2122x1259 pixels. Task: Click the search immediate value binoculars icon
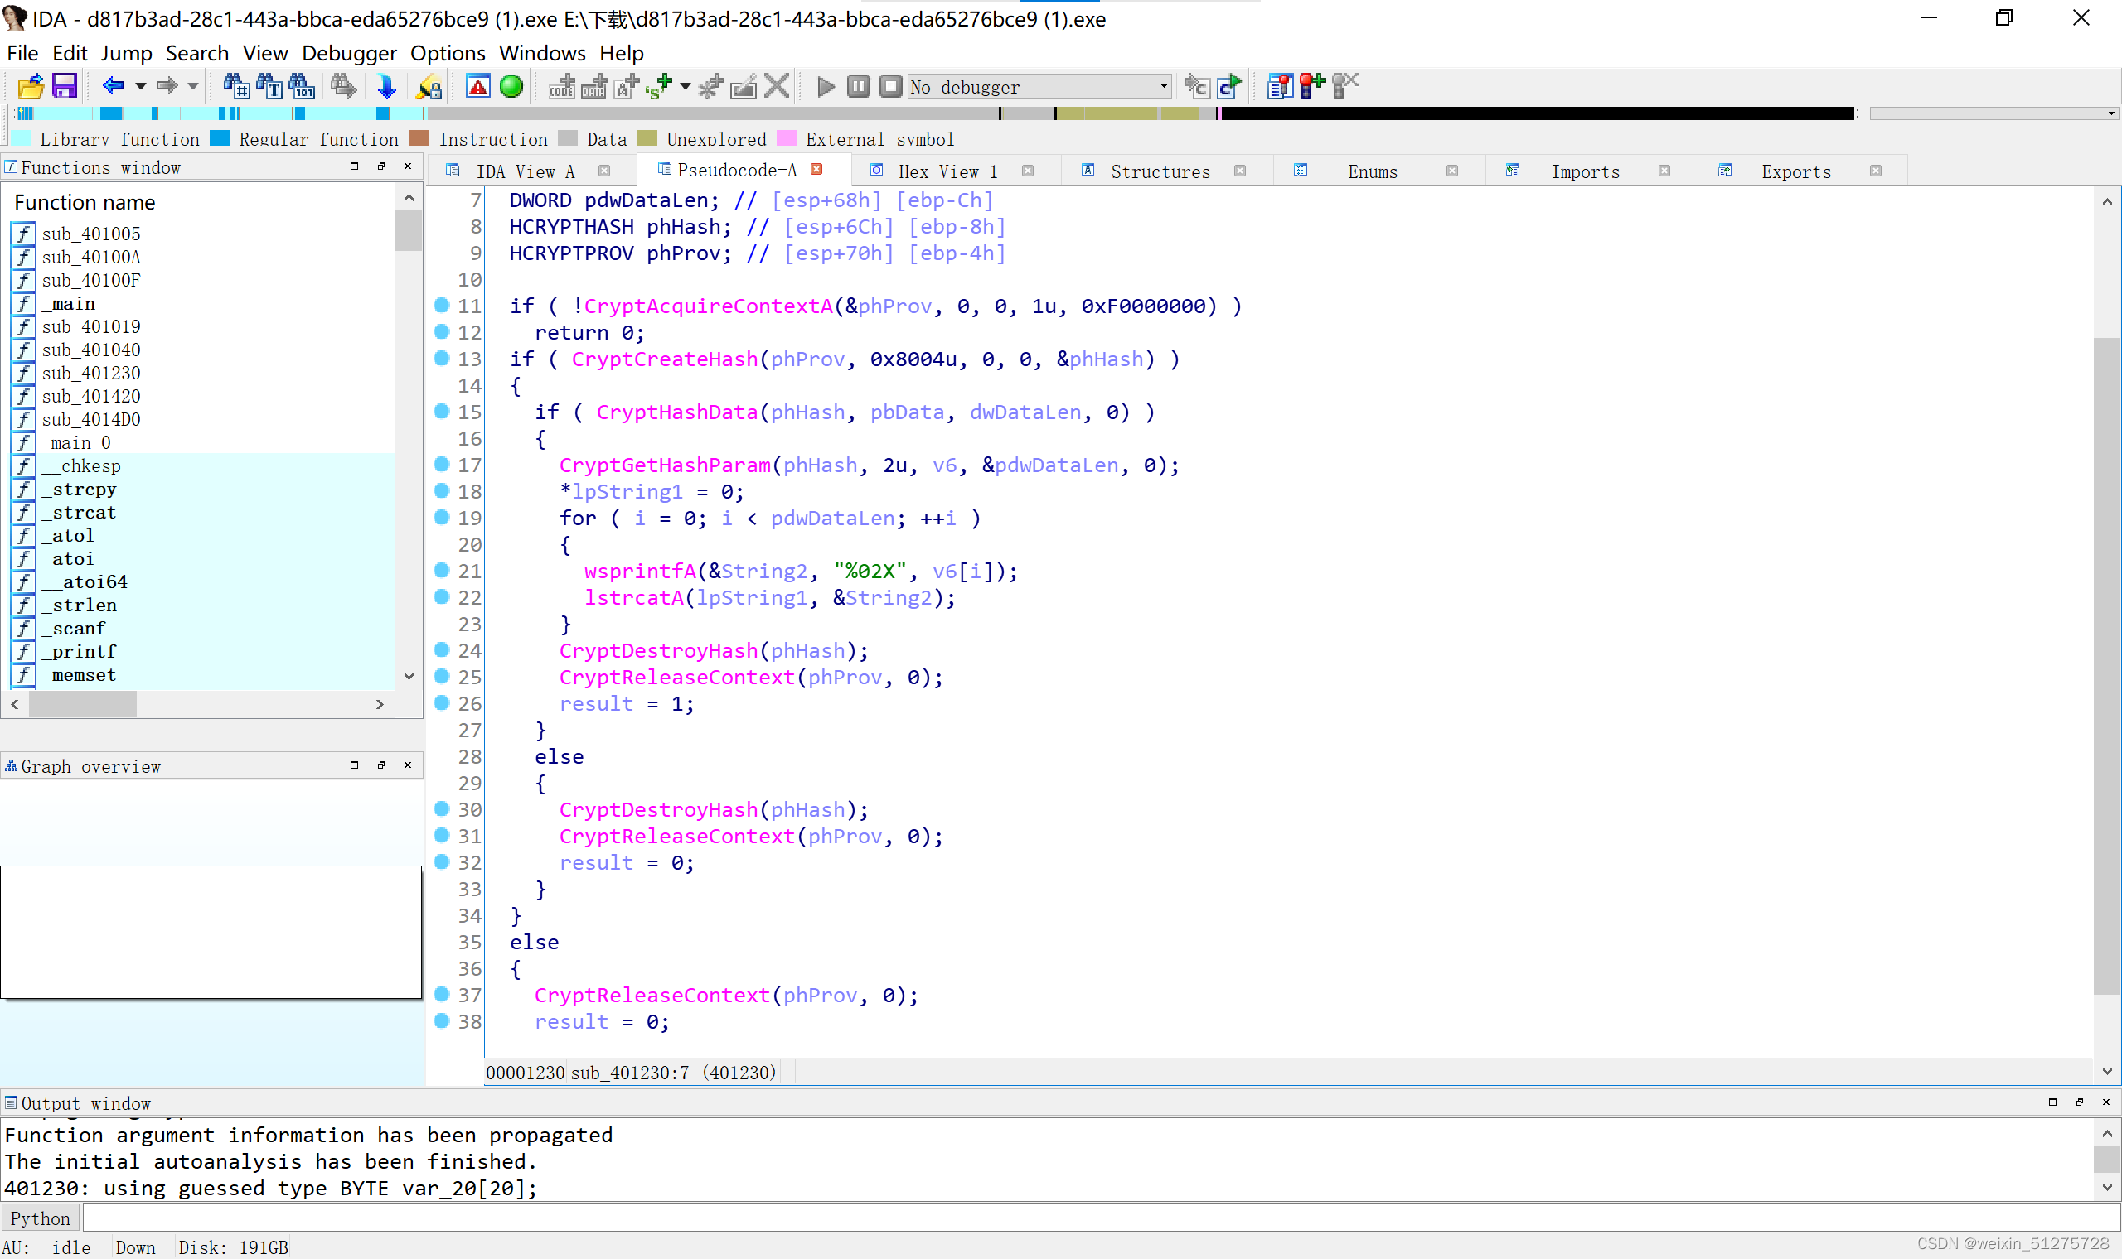click(236, 86)
